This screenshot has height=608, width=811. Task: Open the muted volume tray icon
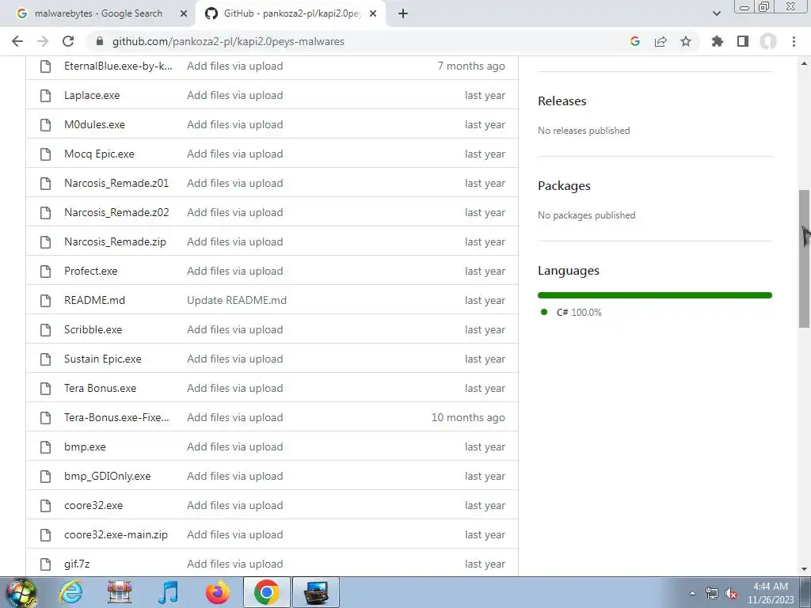click(731, 594)
